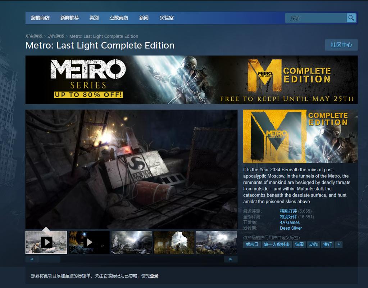Open the 4A Games developer link
368x288 pixels.
tap(290, 222)
